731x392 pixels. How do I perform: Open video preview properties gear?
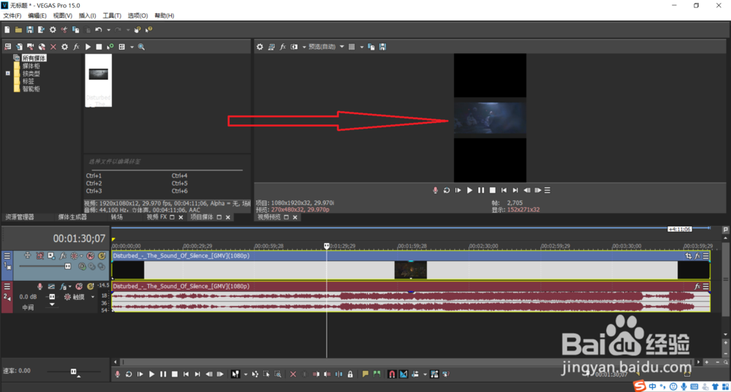pos(260,47)
